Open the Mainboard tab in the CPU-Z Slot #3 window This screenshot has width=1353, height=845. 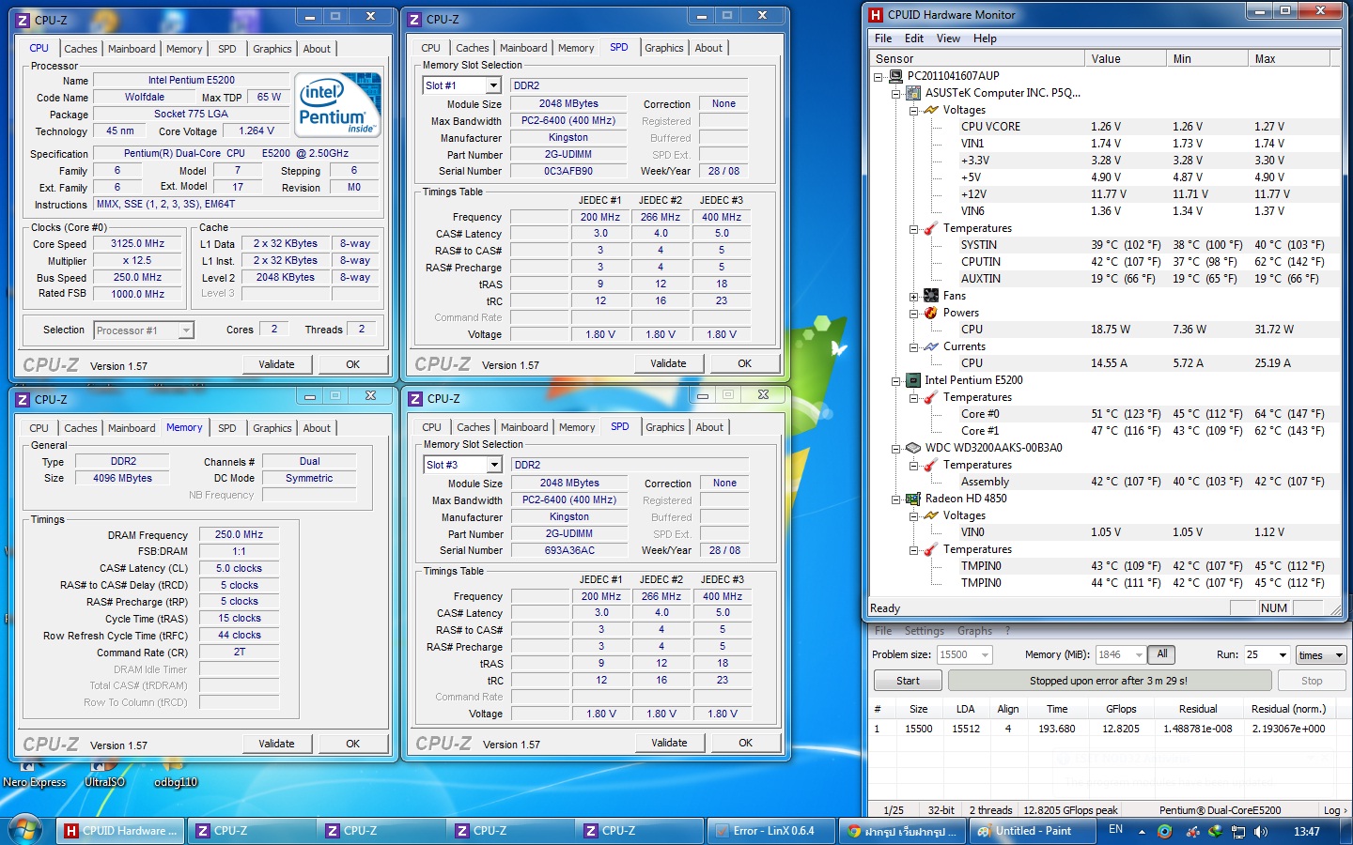(x=524, y=427)
